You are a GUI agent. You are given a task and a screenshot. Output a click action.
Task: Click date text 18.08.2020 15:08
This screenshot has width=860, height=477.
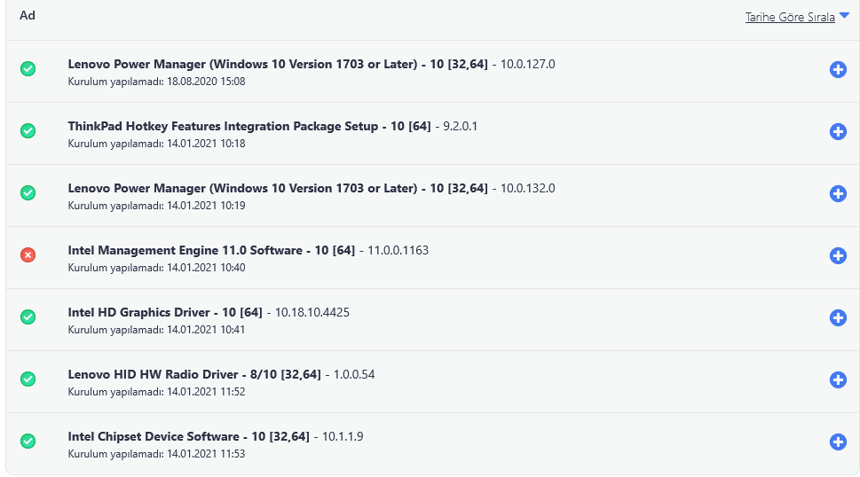pos(206,82)
